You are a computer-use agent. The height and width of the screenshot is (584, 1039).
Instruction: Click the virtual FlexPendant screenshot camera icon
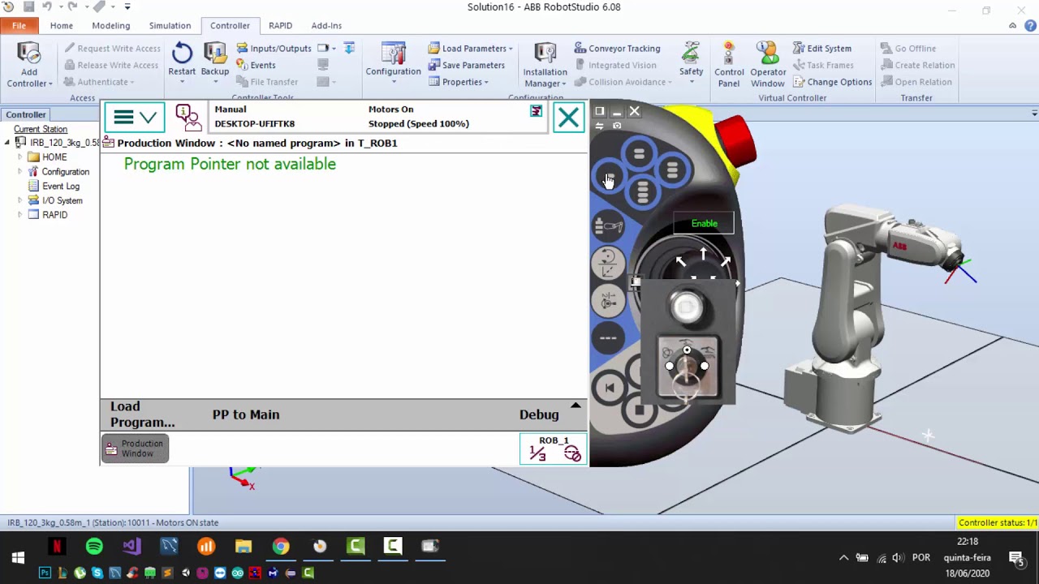(x=617, y=127)
